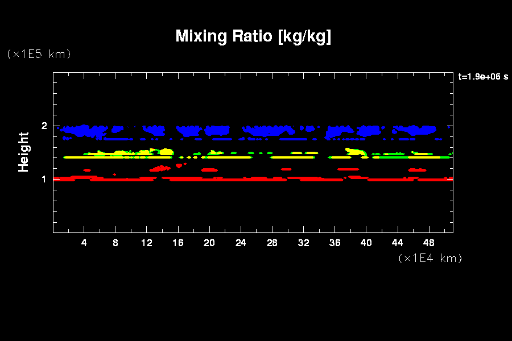Image resolution: width=512 pixels, height=341 pixels.
Task: Click the (×1E5 km) unit label
Action: [x=39, y=54]
